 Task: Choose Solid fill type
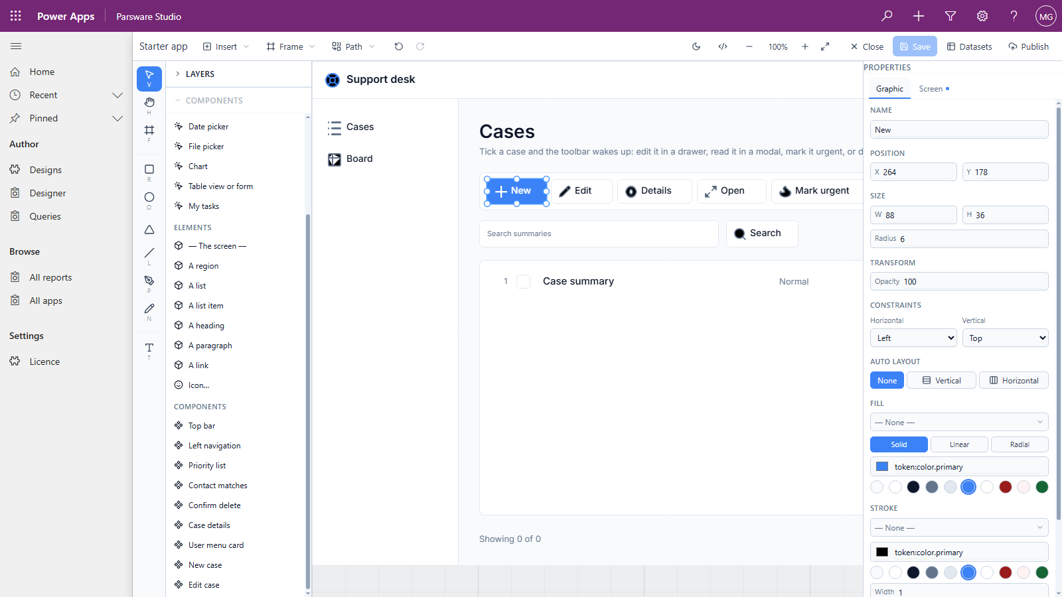(x=899, y=444)
